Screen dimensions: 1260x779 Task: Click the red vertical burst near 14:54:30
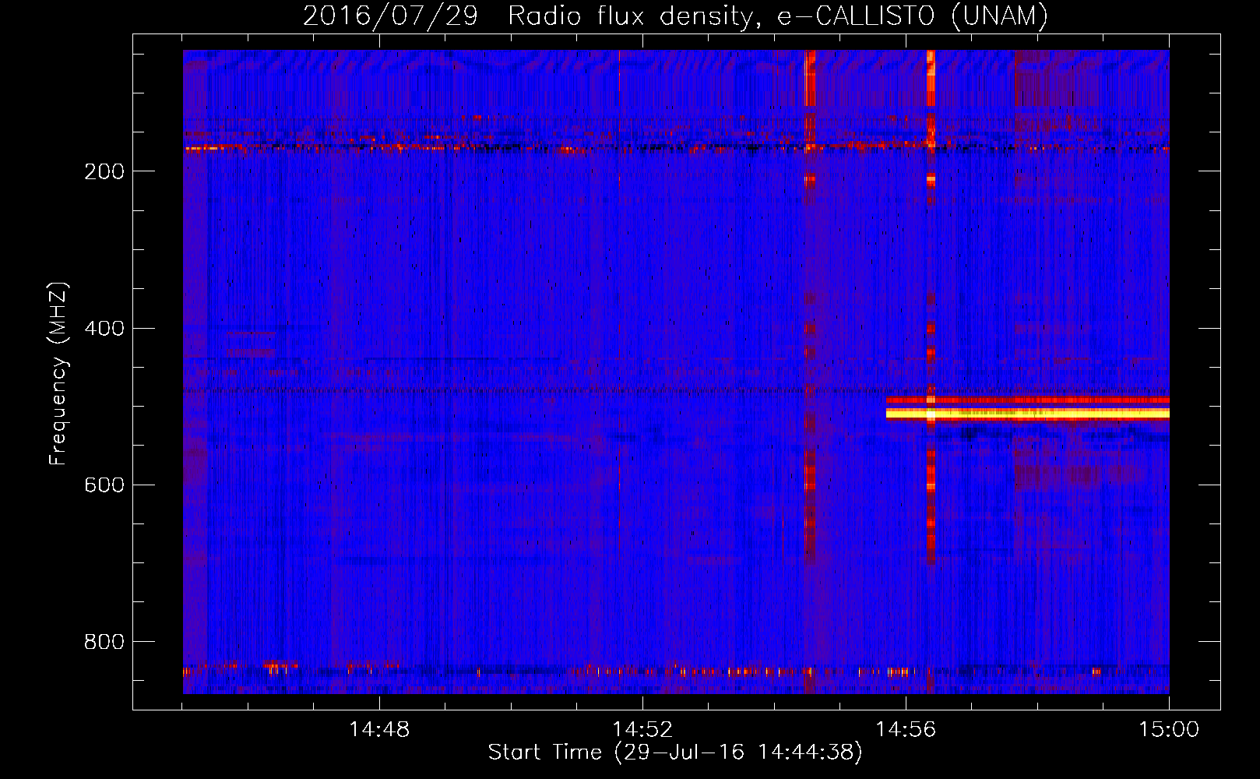811,308
